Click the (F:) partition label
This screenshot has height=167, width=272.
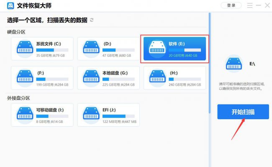41,73
